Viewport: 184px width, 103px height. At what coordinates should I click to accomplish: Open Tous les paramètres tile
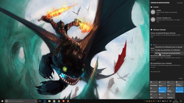179,84
